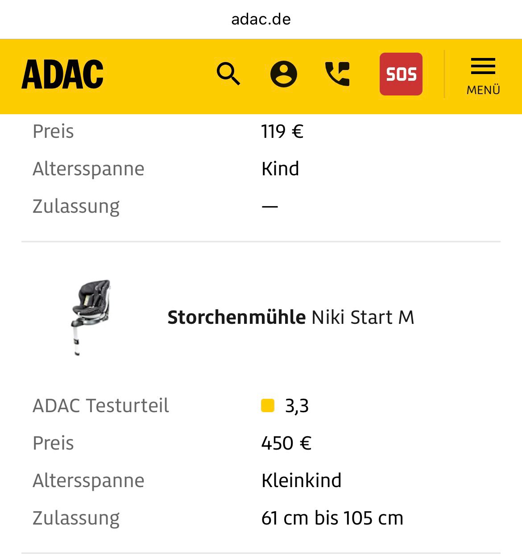Open the user account profile icon
This screenshot has width=522, height=554.
(x=283, y=74)
